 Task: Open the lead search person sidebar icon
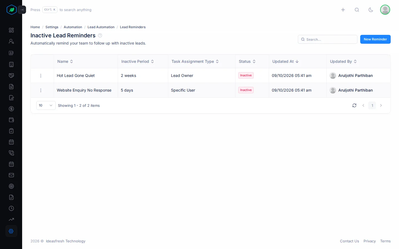11,41
